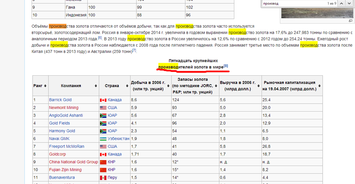Click value «0,6» in Buenaventura row
This screenshot has width=355, height=184.
point(223,178)
